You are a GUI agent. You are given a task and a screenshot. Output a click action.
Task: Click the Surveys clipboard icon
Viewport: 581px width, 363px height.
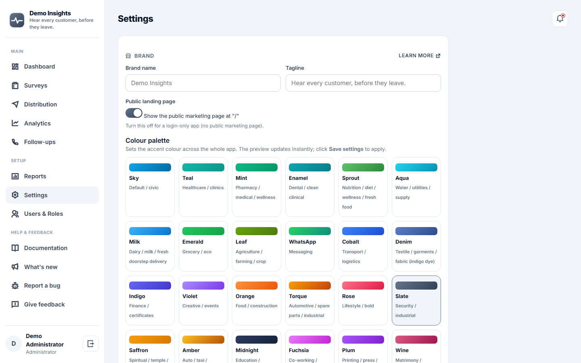coord(15,86)
